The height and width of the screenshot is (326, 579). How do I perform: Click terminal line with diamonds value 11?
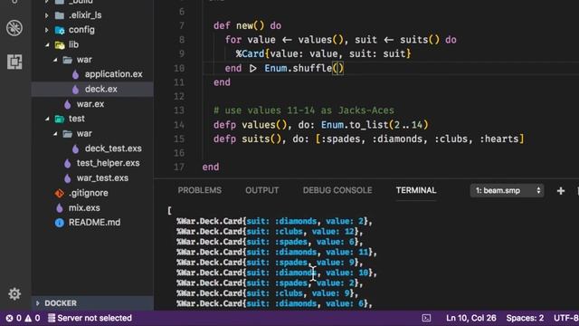tap(277, 253)
